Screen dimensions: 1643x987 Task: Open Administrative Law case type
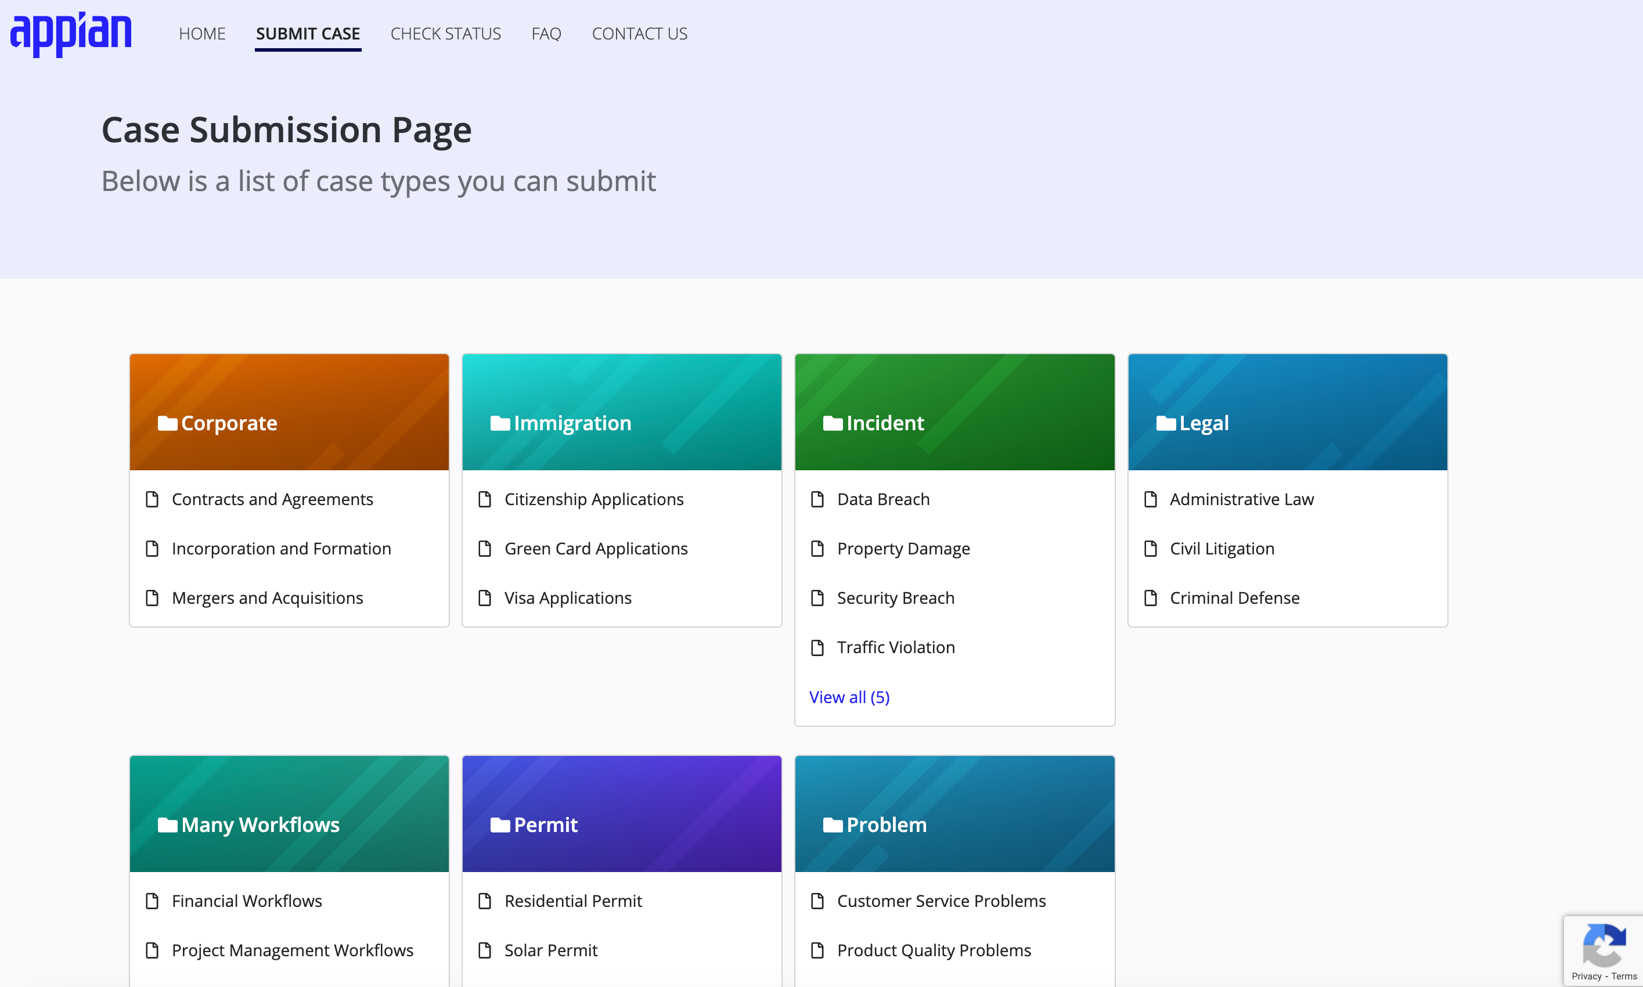point(1241,499)
